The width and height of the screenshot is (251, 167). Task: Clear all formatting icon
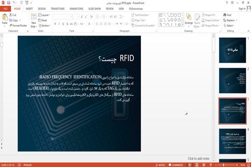point(91,16)
